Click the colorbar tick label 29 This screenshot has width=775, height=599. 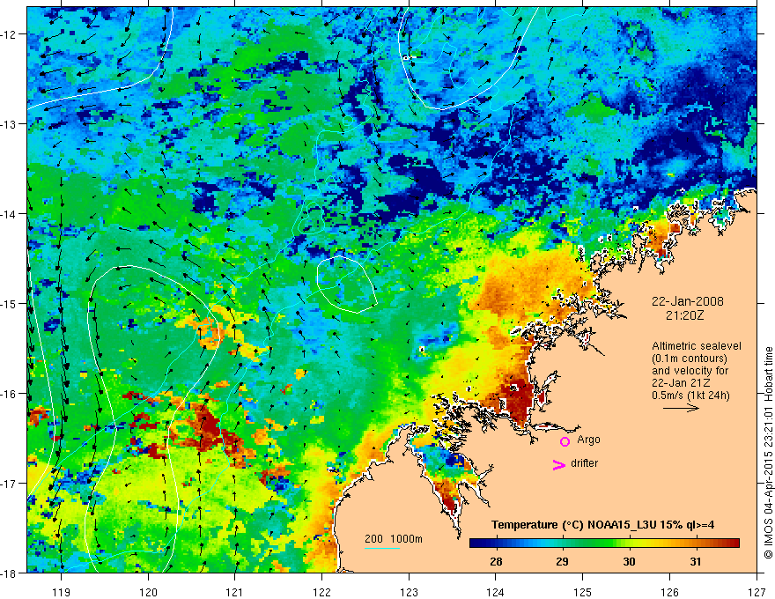point(562,562)
